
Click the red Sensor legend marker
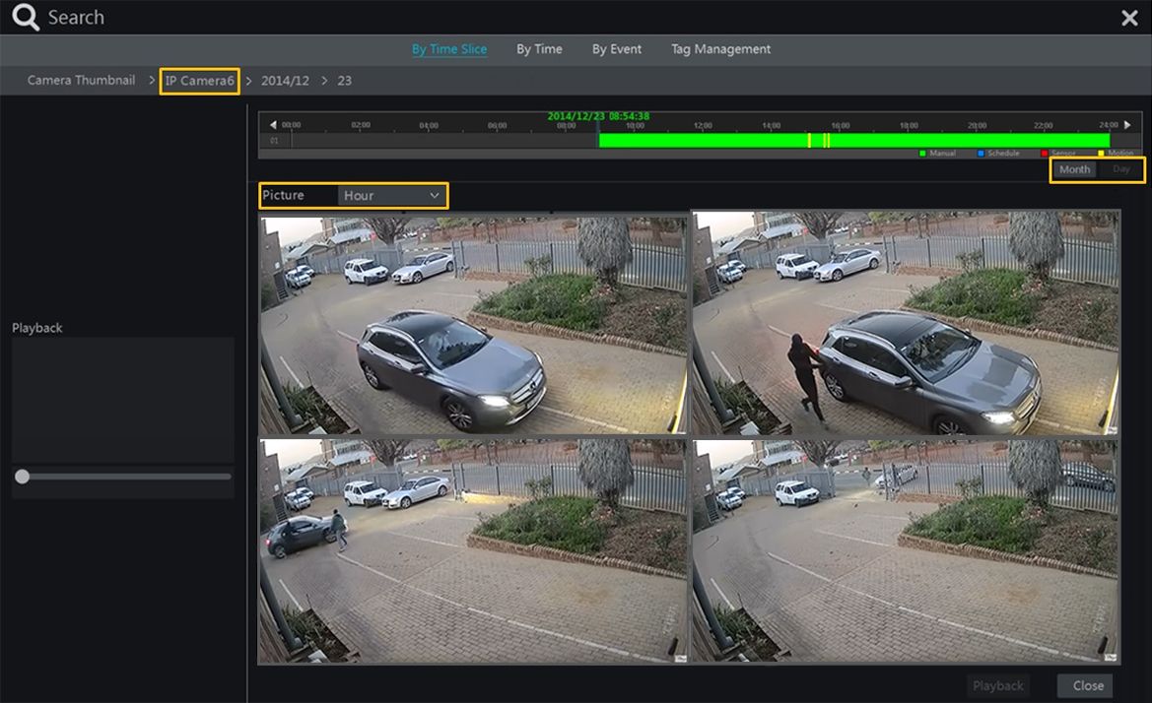[1045, 154]
